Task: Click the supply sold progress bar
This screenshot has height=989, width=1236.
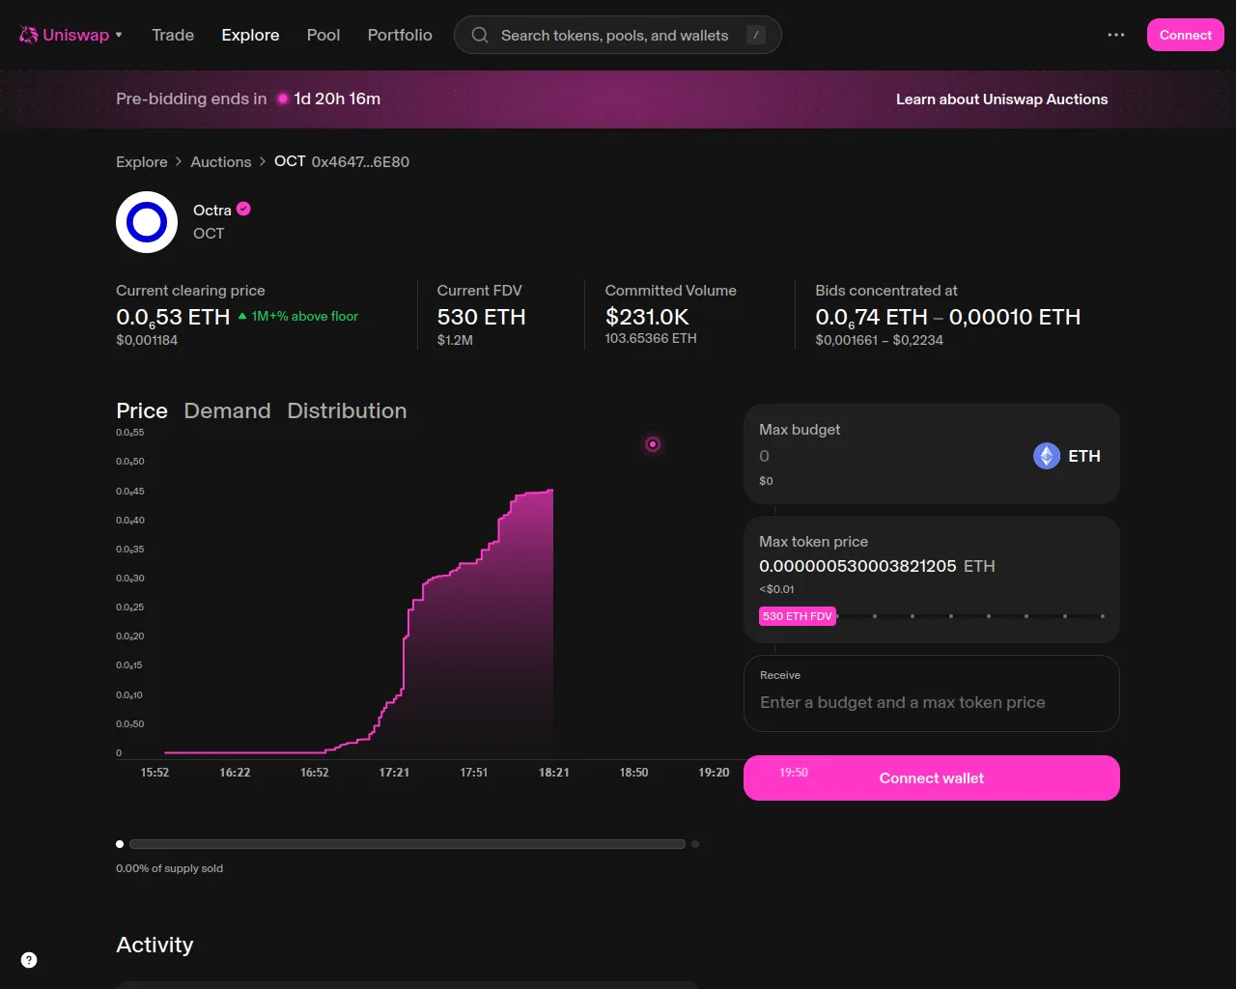Action: pos(407,844)
